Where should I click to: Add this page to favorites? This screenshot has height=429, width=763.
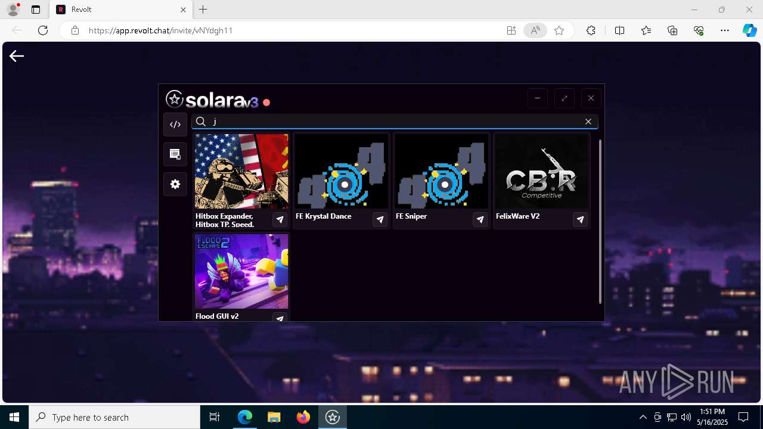point(559,30)
